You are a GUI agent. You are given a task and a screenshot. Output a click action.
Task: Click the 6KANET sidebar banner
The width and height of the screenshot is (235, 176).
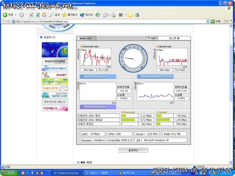(x=55, y=75)
